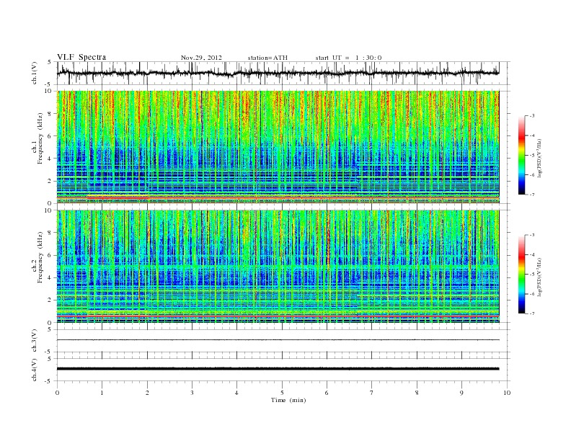This screenshot has width=571, height=441.
Task: Click time-axis tick label '9'
Action: [x=461, y=393]
